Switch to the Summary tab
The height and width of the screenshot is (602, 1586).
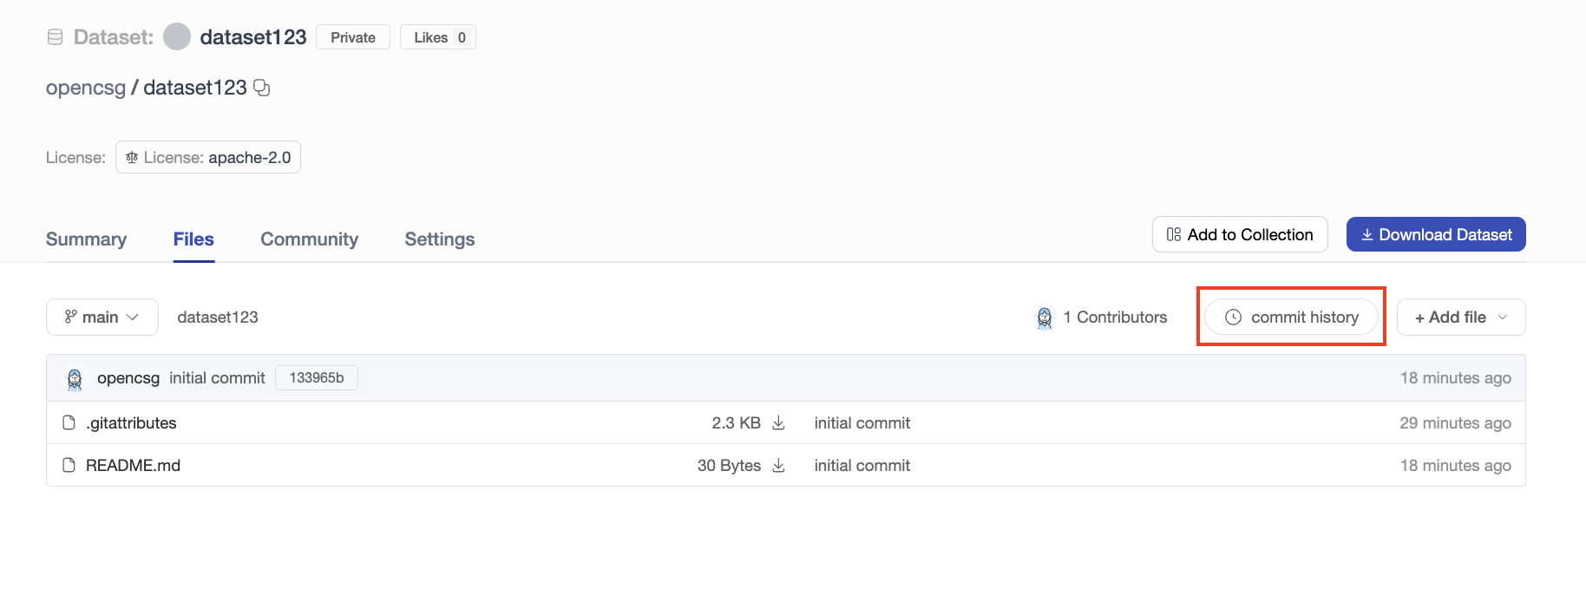[x=86, y=239]
